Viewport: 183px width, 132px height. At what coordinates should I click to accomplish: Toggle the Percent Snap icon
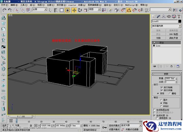[135, 10]
